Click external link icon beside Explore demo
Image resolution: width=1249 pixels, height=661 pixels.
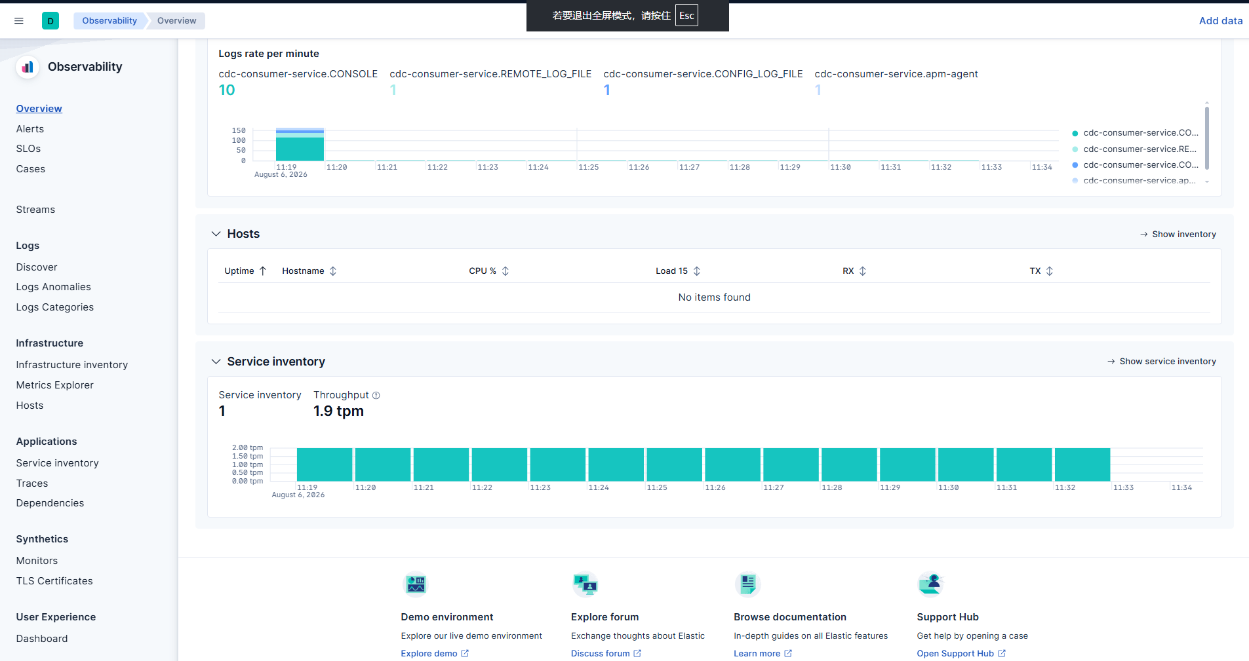(465, 654)
